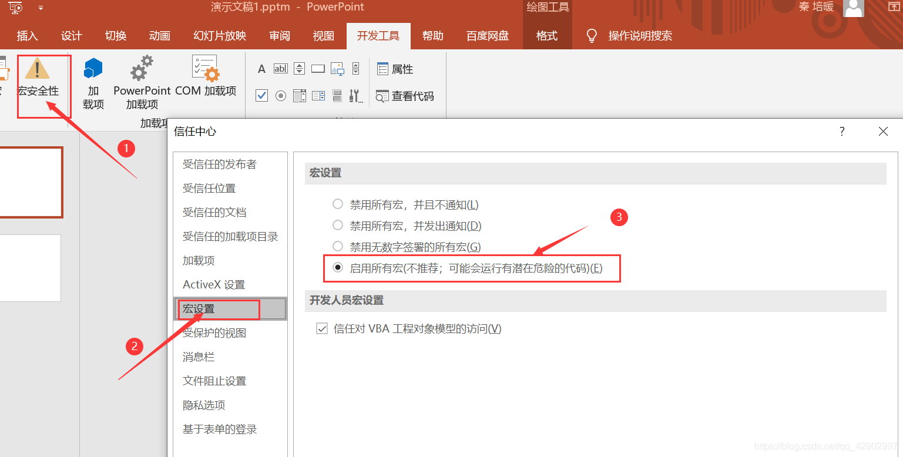The width and height of the screenshot is (903, 457).
Task: Open the 视图 ribbon tab
Action: [324, 36]
